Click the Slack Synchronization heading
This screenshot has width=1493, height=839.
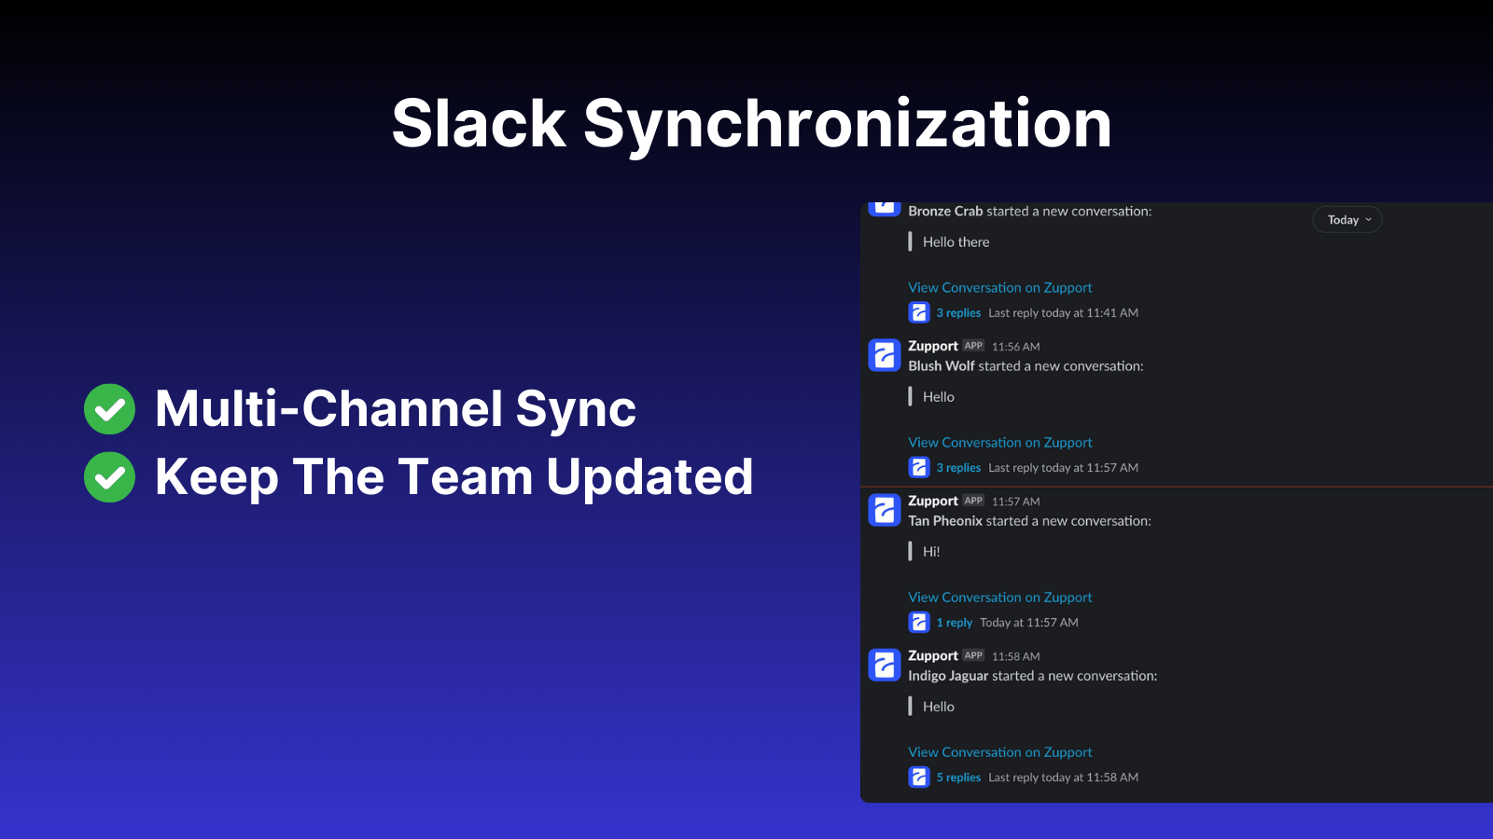[751, 124]
